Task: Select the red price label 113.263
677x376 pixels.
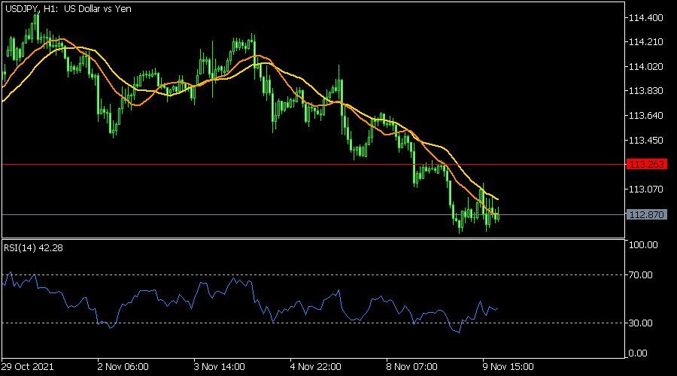Action: [646, 165]
